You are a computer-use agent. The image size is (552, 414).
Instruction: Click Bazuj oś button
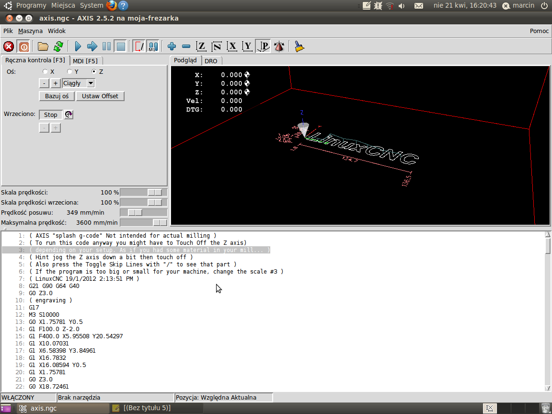pos(57,96)
